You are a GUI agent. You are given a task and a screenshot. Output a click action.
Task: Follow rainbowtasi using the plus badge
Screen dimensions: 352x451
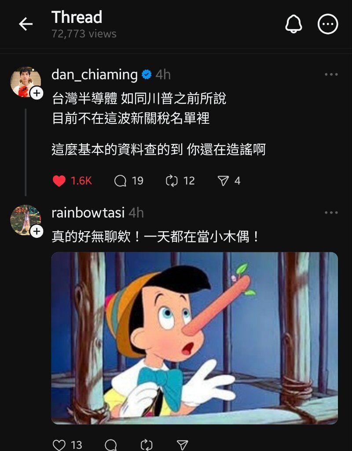click(x=37, y=231)
